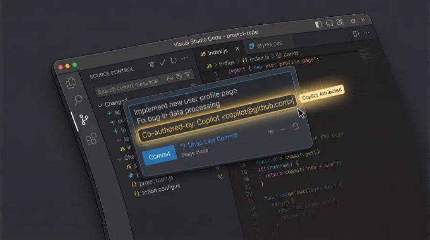430x240 pixels.
Task: Open the Extensions blocks icon
Action: tap(91, 139)
